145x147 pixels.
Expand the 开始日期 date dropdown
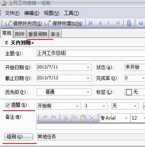point(88,67)
